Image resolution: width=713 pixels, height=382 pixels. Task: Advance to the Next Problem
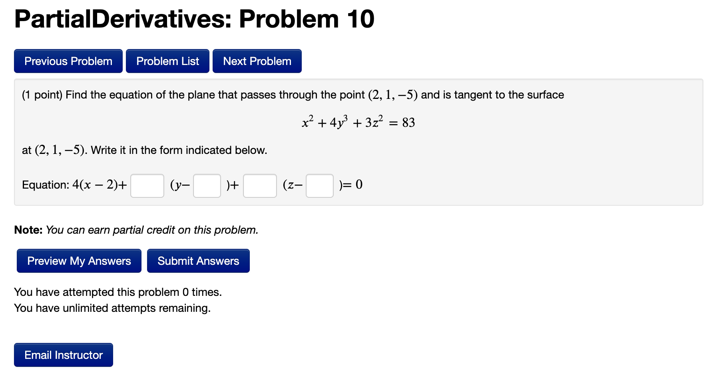click(257, 61)
